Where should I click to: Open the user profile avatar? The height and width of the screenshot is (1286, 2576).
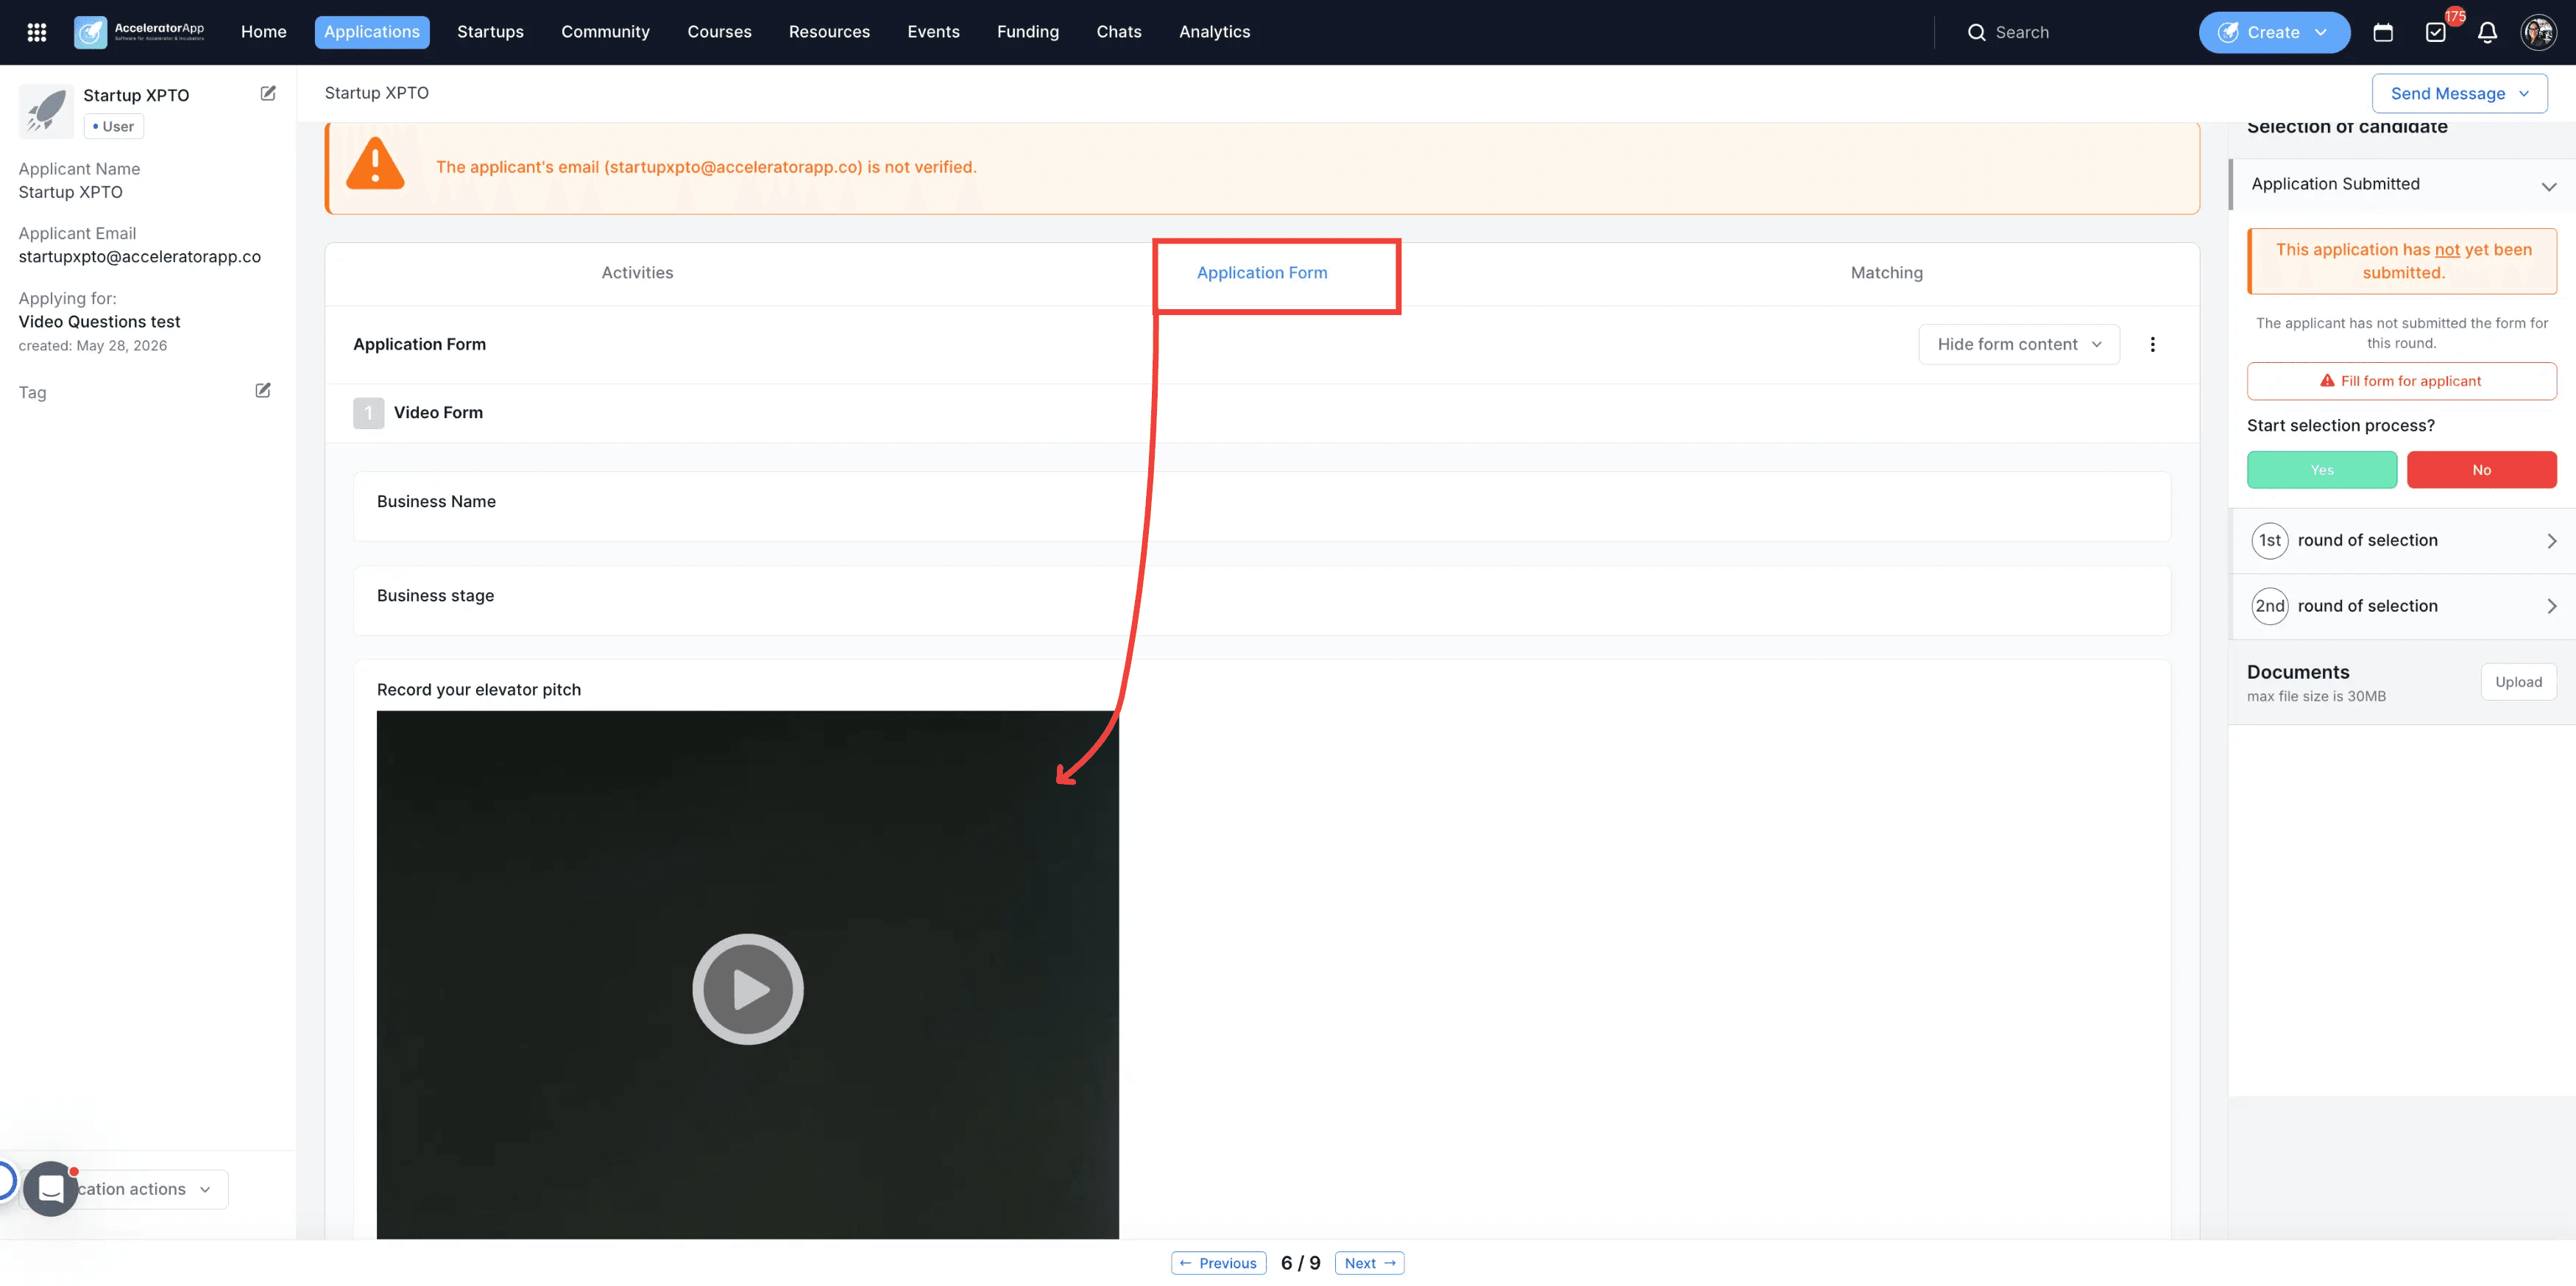pos(2538,32)
